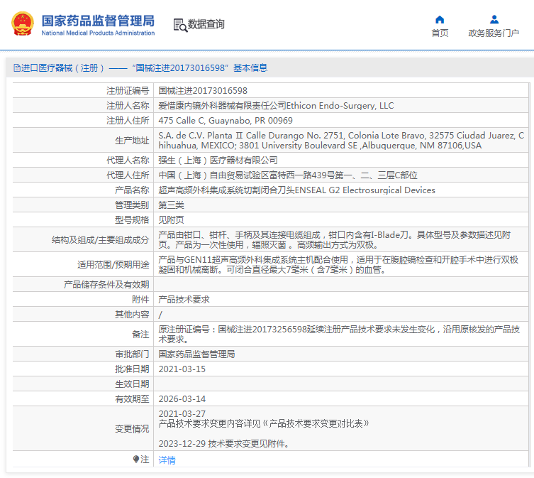Click the 数据查询 label
The width and height of the screenshot is (534, 478).
206,24
